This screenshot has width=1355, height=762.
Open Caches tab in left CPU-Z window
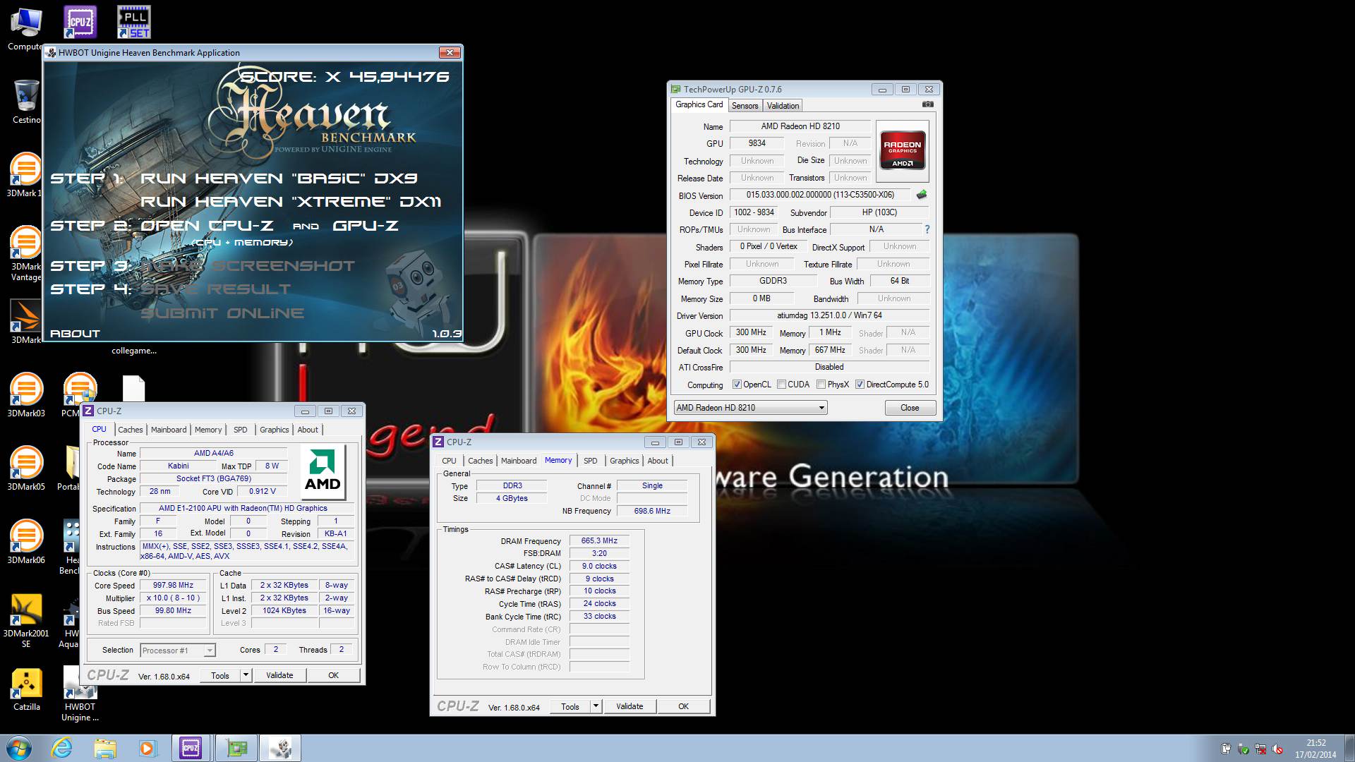(x=131, y=430)
